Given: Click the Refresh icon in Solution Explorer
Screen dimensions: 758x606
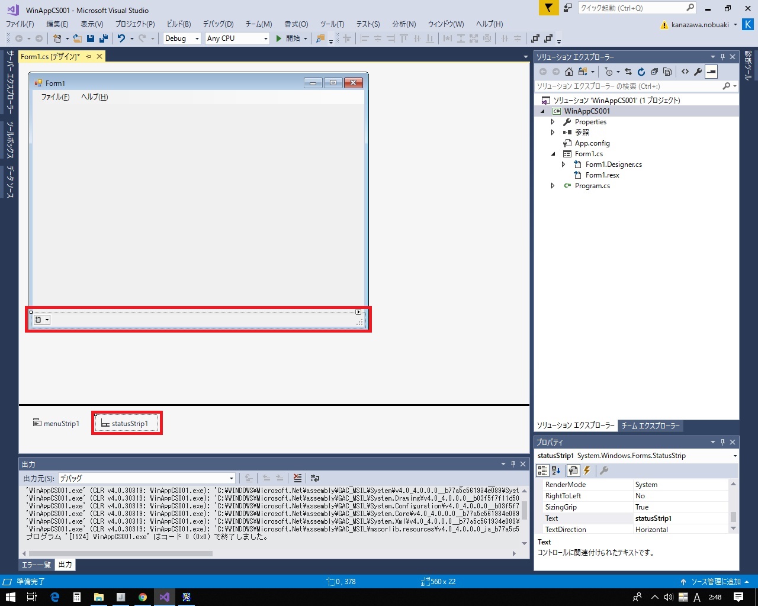Looking at the screenshot, I should point(641,72).
